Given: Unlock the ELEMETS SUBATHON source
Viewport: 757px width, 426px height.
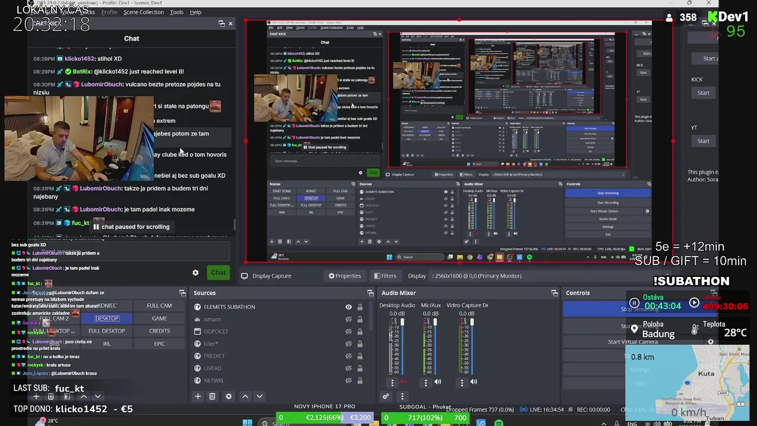Looking at the screenshot, I should point(360,306).
